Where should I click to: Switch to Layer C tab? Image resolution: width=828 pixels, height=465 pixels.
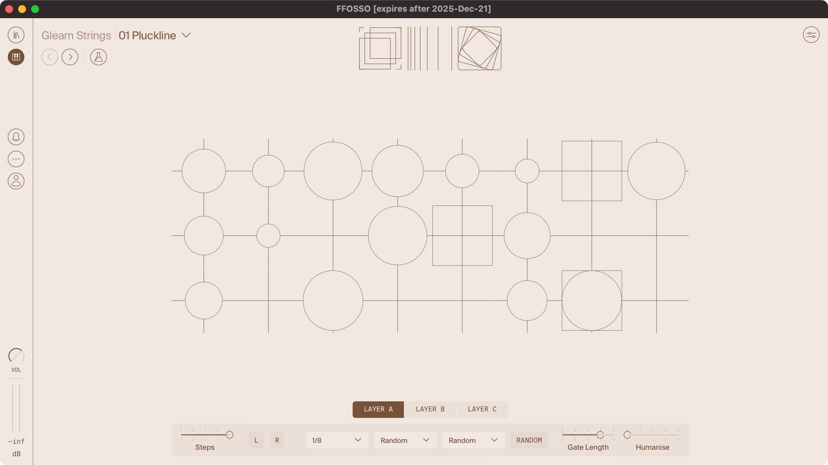click(482, 409)
